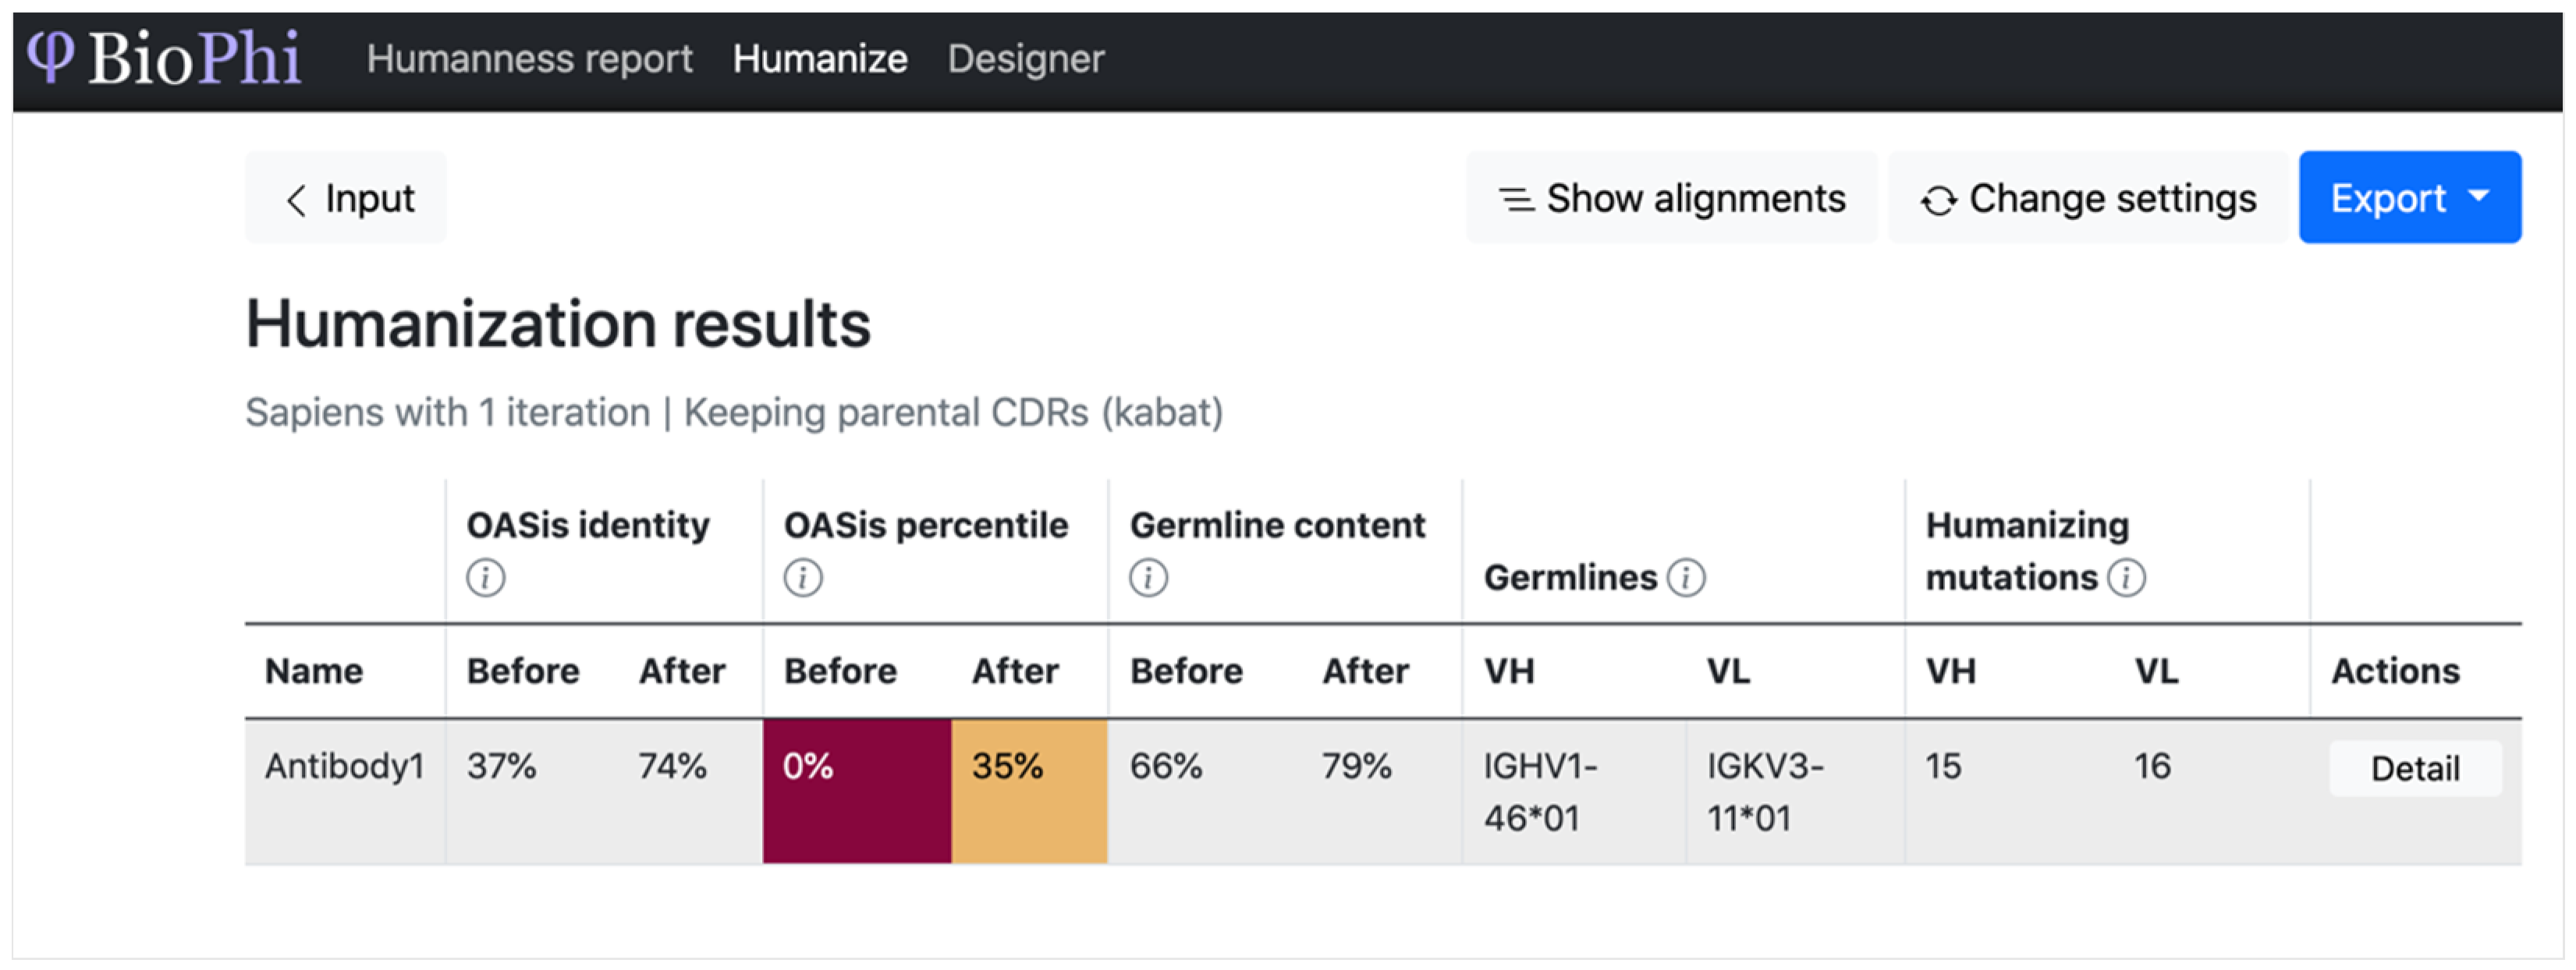Click the Germline content info icon

pyautogui.click(x=1148, y=578)
